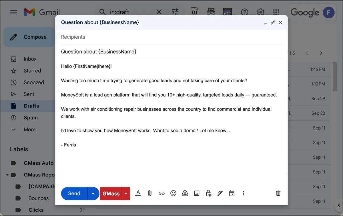Insert a photo in the email
This screenshot has width=343, height=216.
(197, 193)
